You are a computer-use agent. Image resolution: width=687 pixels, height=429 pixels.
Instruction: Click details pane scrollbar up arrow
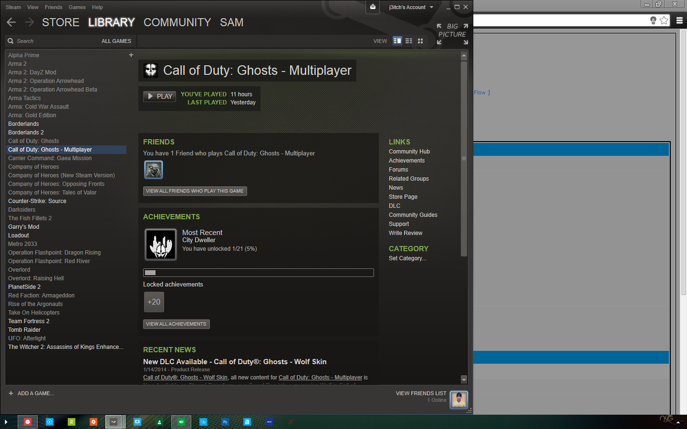pyautogui.click(x=464, y=56)
